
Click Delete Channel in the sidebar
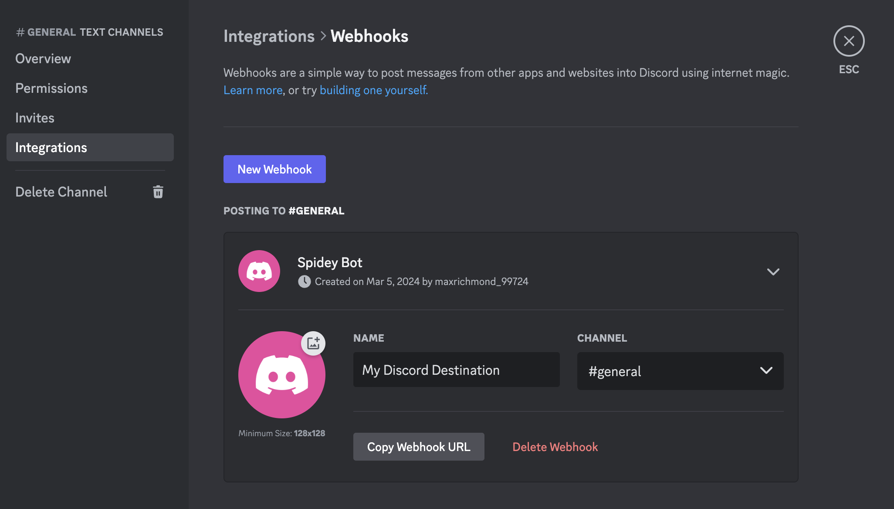pyautogui.click(x=61, y=192)
